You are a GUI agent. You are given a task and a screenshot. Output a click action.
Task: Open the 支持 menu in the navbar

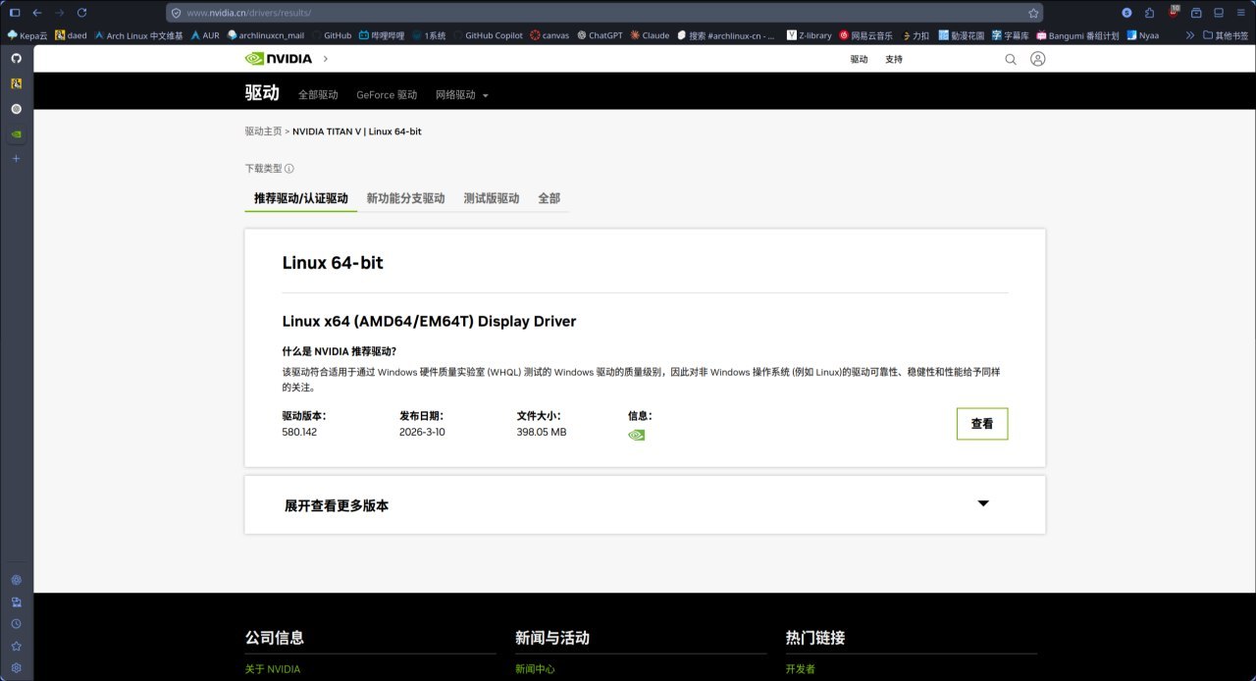click(x=894, y=59)
